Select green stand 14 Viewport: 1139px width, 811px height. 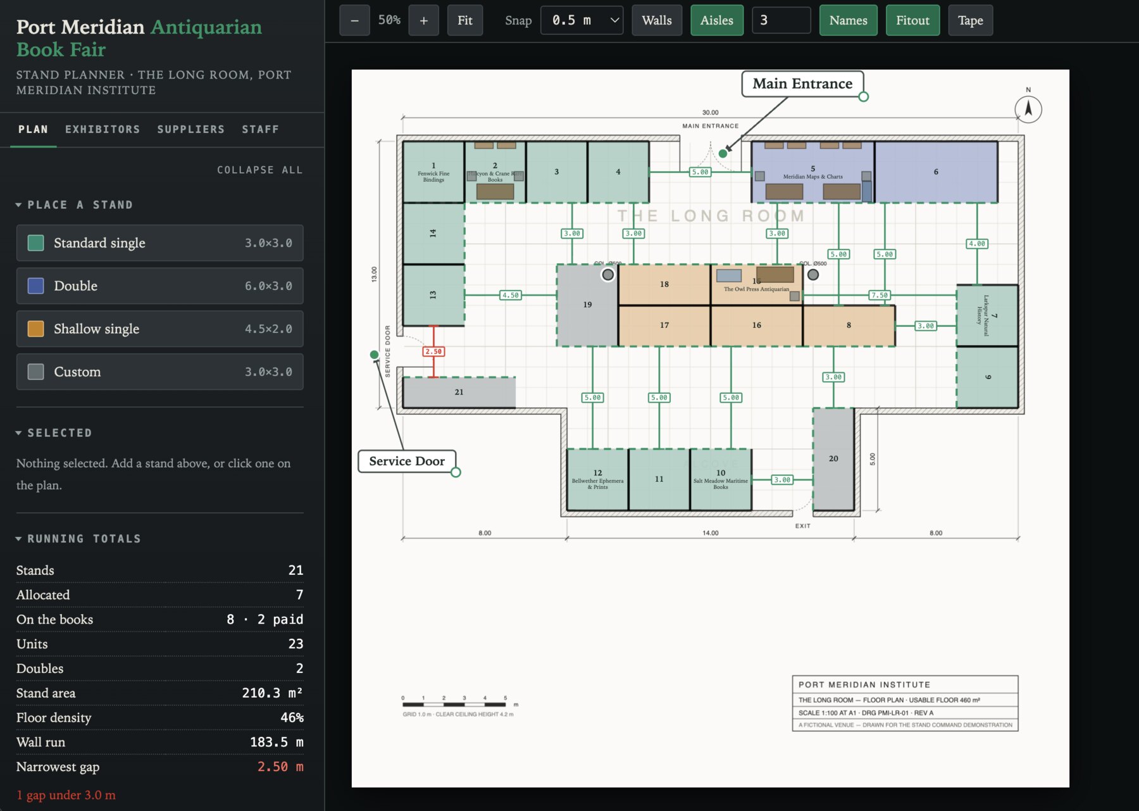(x=433, y=234)
